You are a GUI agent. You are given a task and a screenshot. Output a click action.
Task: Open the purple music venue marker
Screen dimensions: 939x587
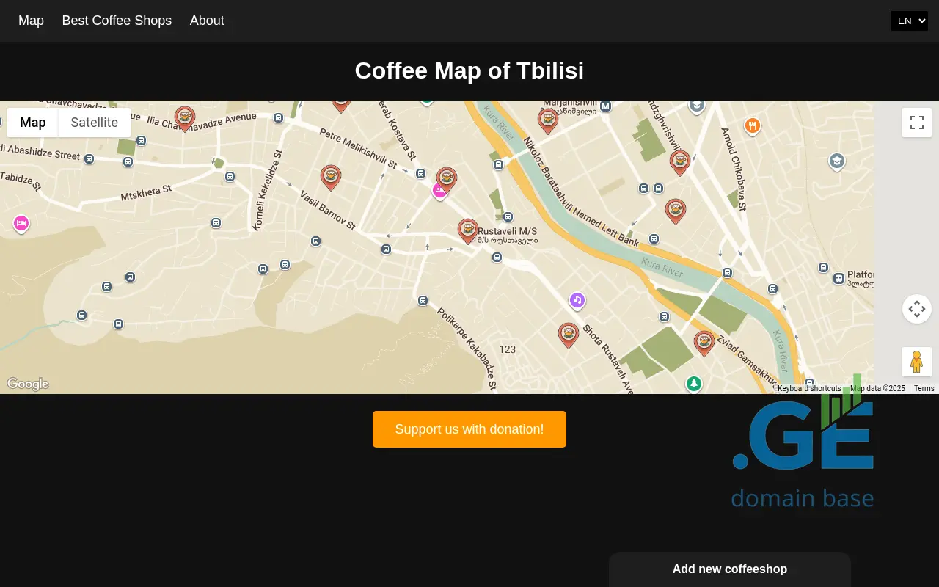click(x=577, y=300)
